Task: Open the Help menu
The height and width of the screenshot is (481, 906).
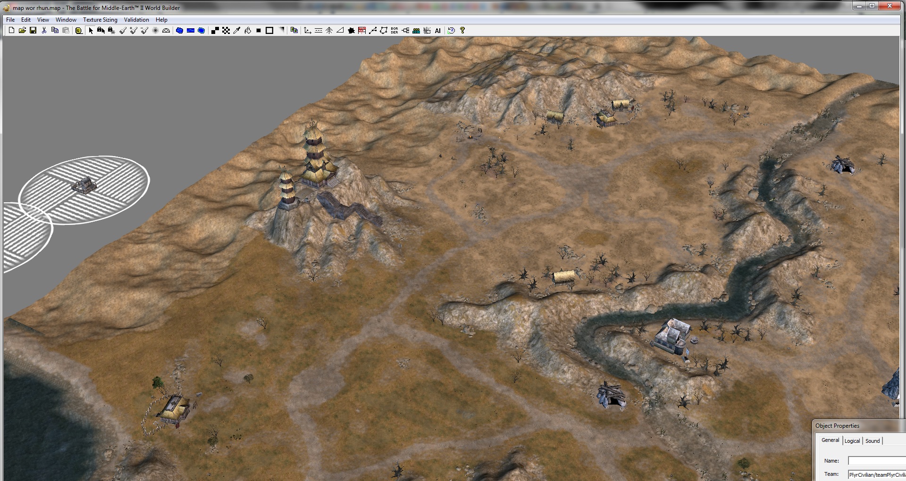Action: click(161, 20)
